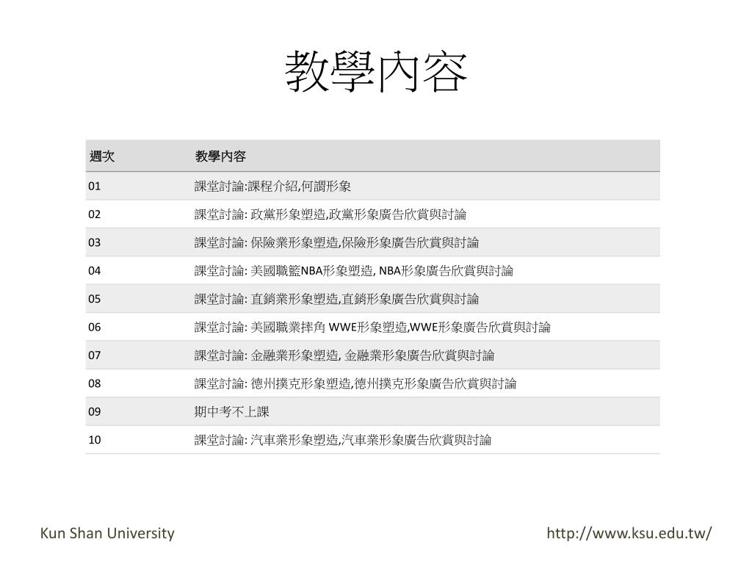Select the 汽車業形象塑造 row text
Screen dimensions: 752x564
pos(342,440)
